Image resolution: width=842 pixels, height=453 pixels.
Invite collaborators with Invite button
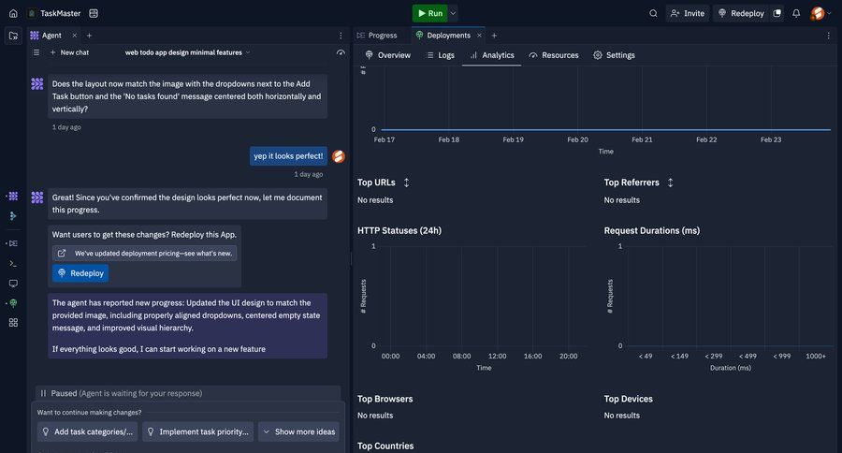(x=688, y=13)
